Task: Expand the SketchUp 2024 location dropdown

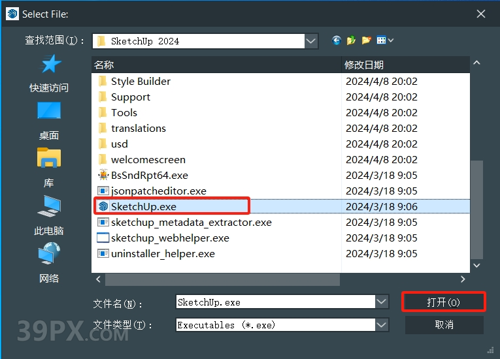Action: click(311, 41)
